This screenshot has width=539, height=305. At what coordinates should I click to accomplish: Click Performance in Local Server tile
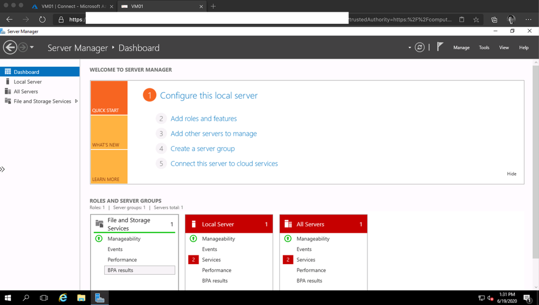pos(216,271)
